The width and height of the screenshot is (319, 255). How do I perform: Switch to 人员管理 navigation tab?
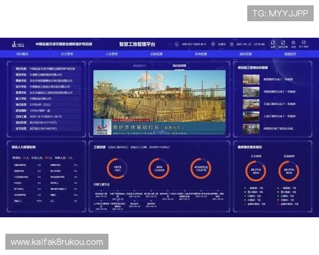click(x=111, y=54)
